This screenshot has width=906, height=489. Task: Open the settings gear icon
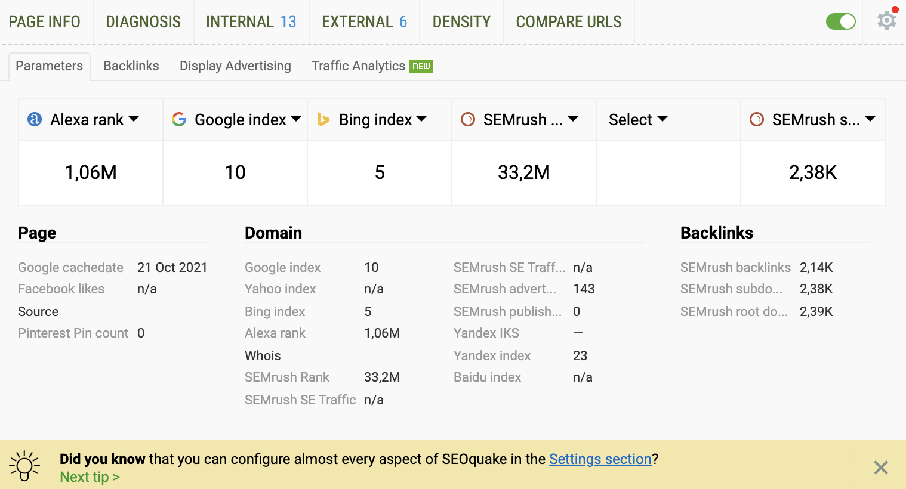coord(886,21)
